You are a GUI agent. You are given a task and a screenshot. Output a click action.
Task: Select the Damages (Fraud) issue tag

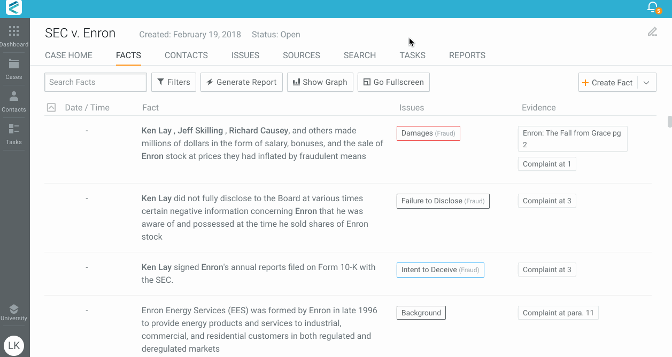(x=428, y=133)
